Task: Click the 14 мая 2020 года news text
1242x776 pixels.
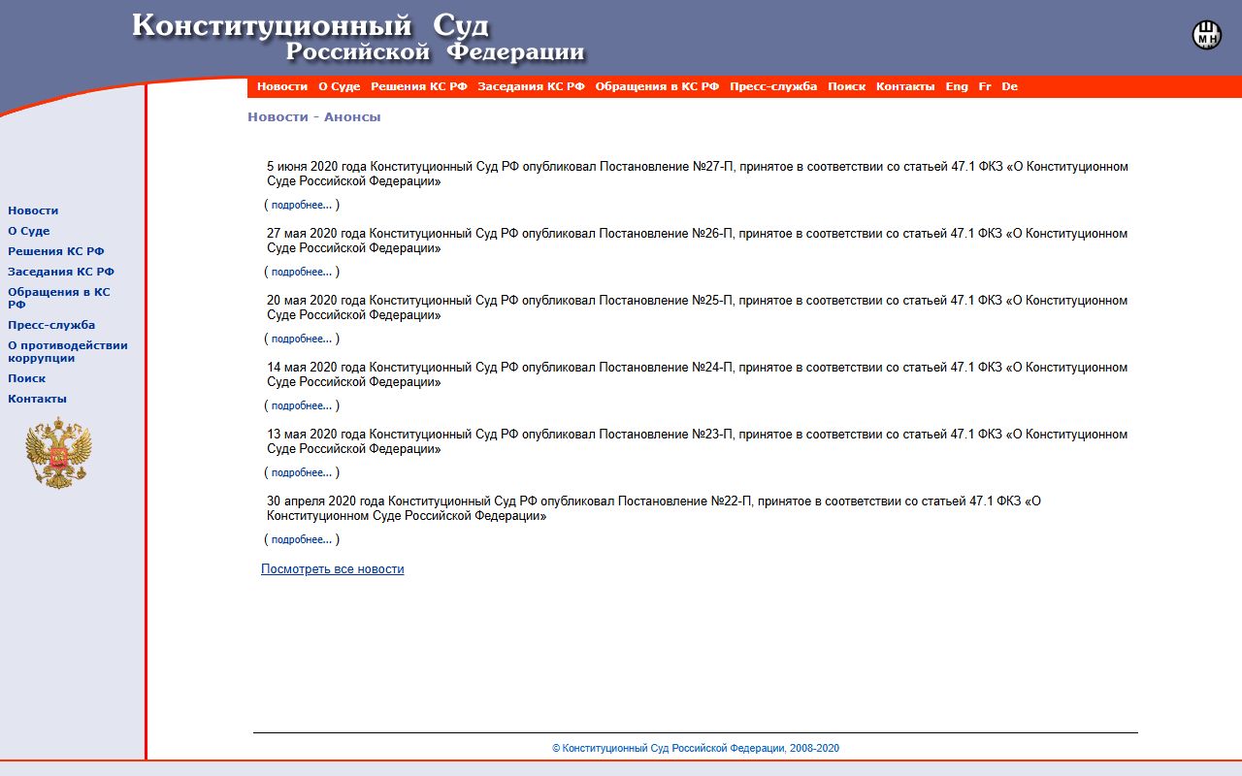Action: point(698,374)
